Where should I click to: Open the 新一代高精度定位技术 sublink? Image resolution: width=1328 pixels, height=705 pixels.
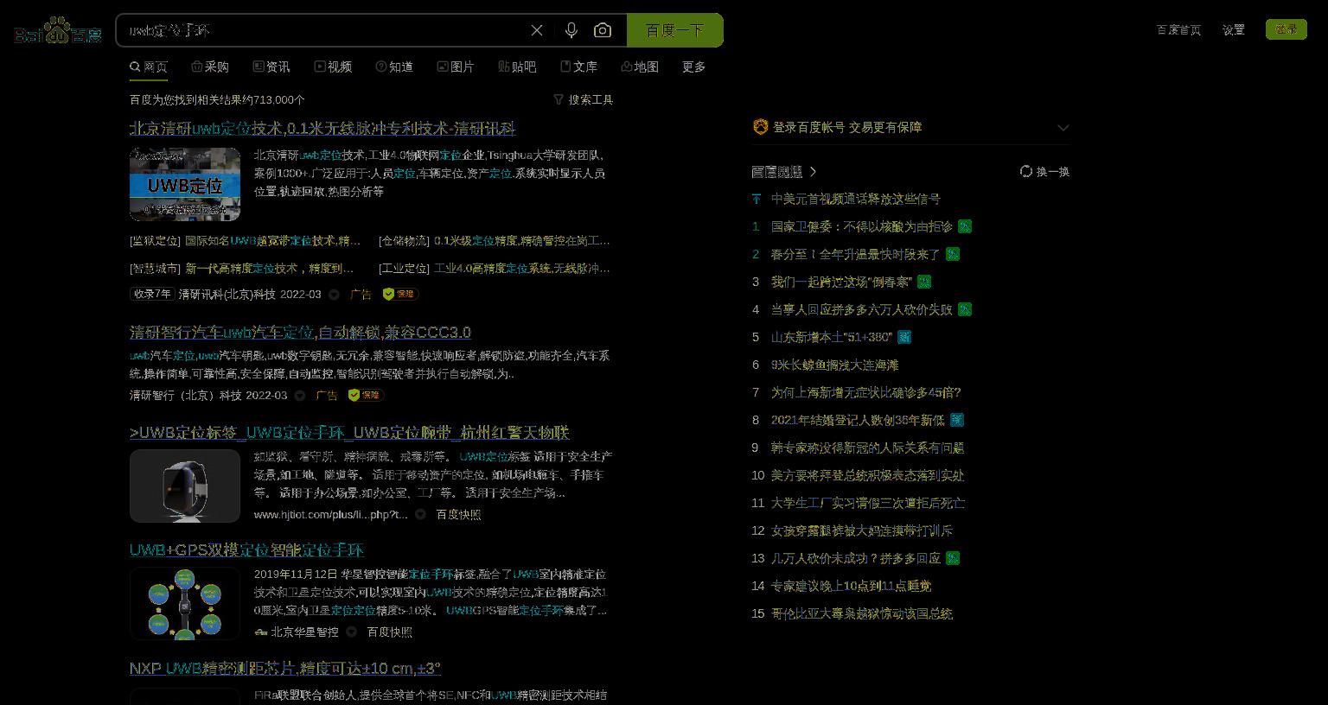coord(269,268)
